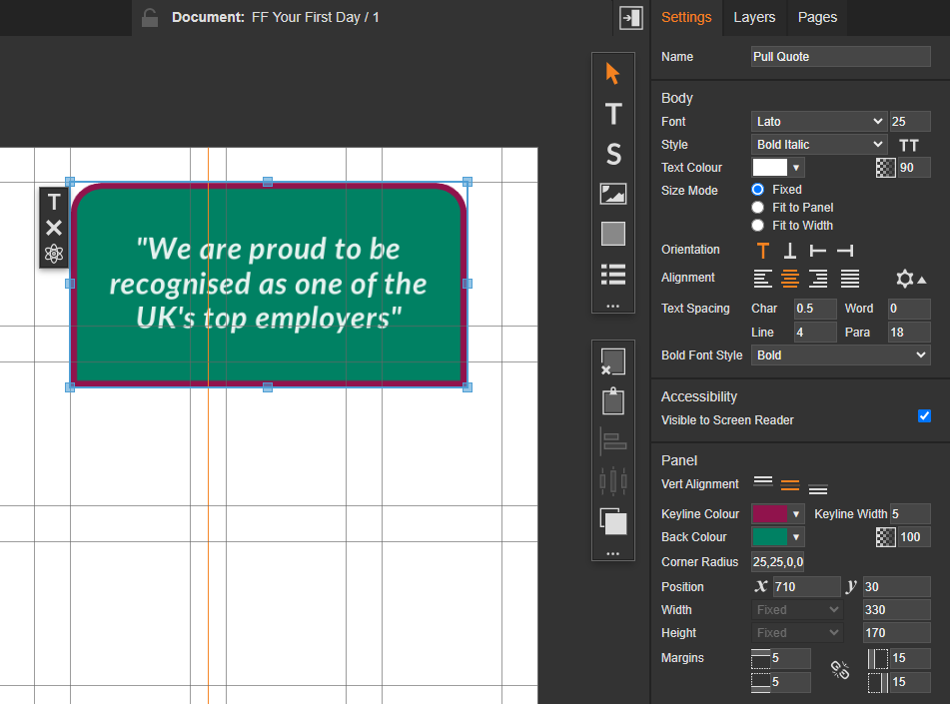Select the list tool icon
950x704 pixels.
point(613,274)
